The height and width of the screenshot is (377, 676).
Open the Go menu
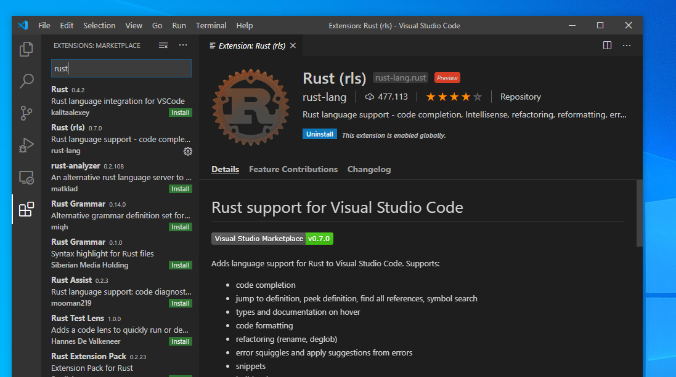pyautogui.click(x=157, y=25)
